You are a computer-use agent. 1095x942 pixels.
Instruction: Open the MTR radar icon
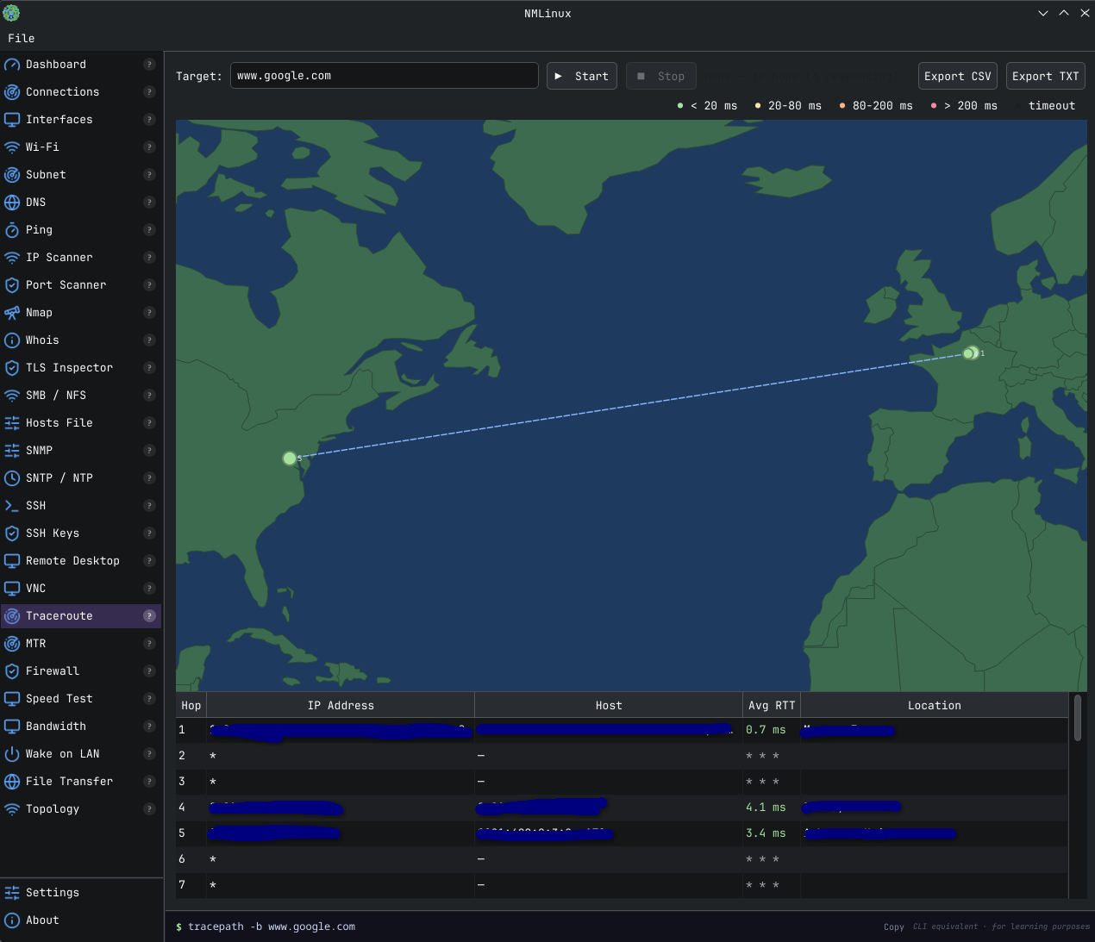coord(12,644)
